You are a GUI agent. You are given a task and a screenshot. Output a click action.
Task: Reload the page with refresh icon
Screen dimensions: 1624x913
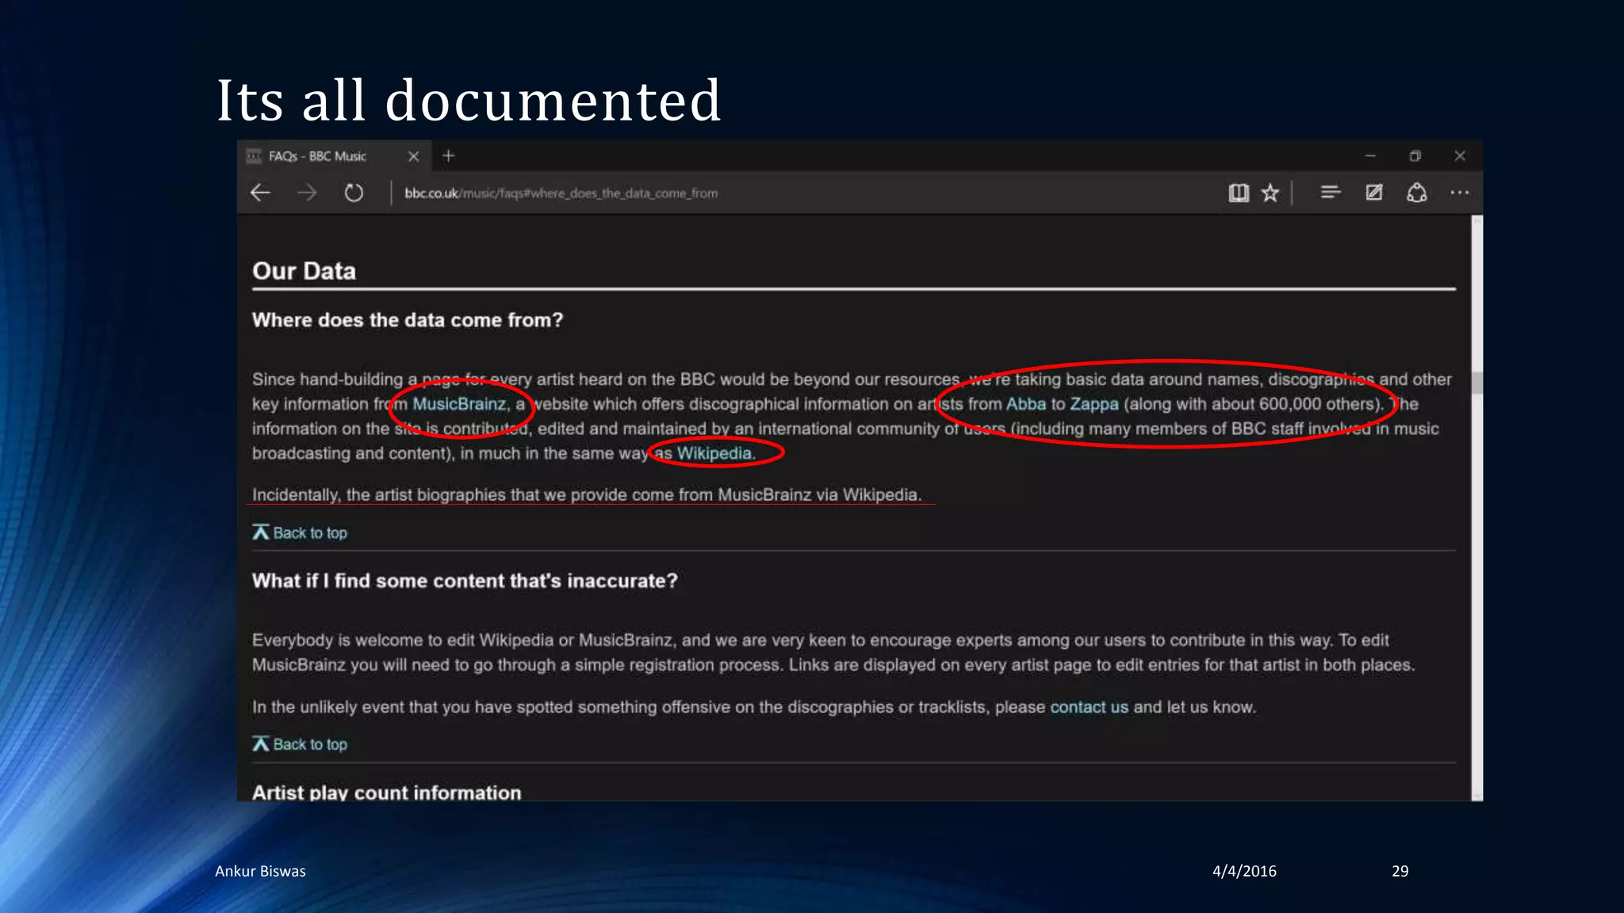tap(354, 193)
